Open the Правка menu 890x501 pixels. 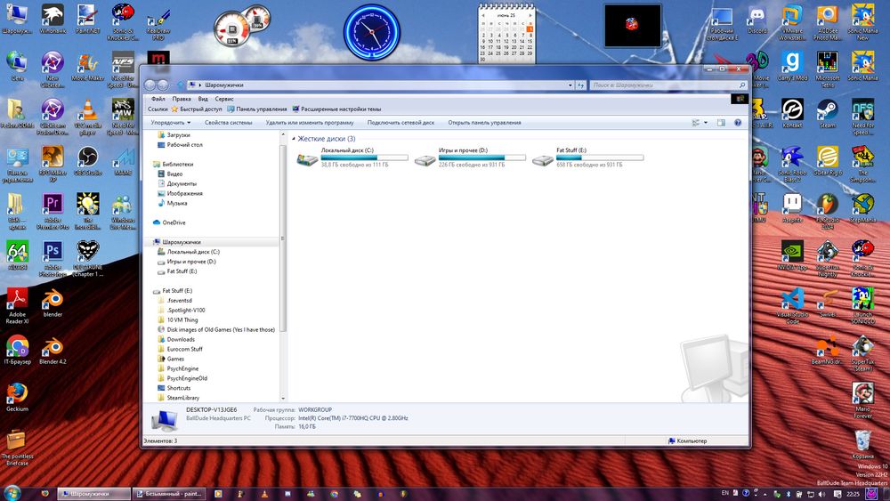182,99
